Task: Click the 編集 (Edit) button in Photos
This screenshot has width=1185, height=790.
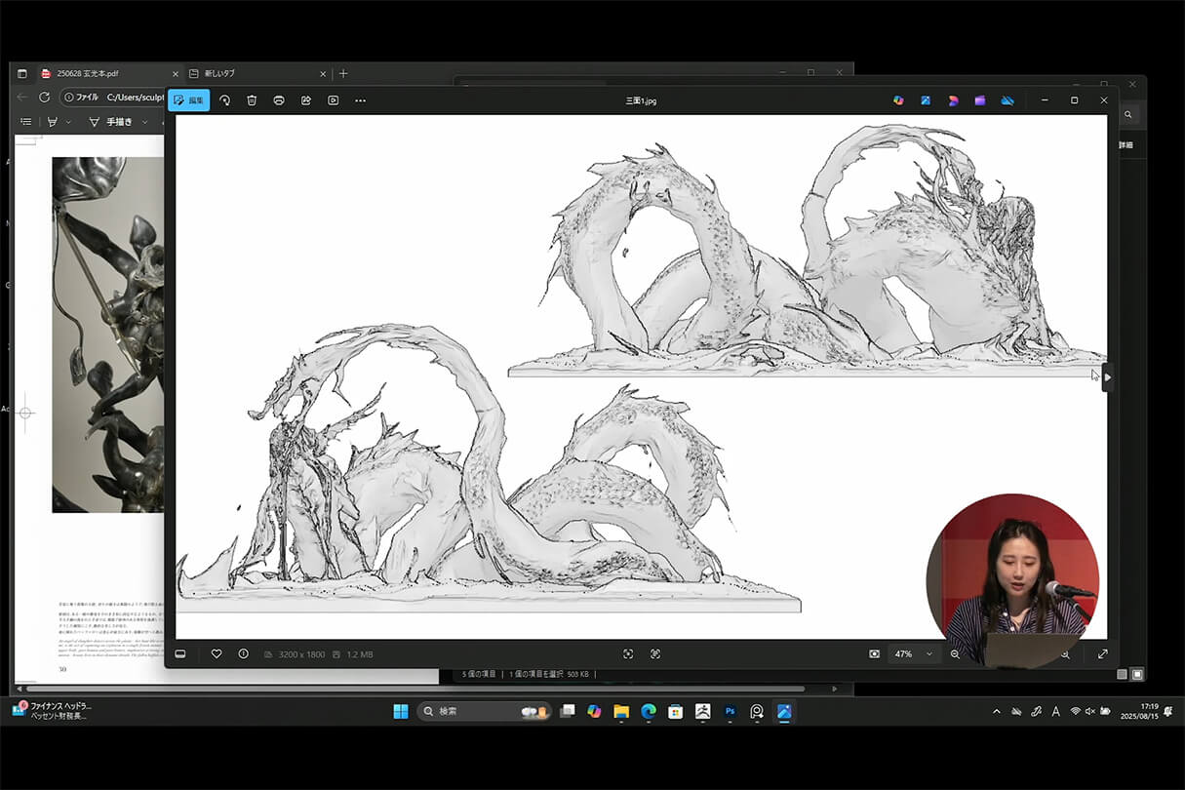Action: pos(188,100)
